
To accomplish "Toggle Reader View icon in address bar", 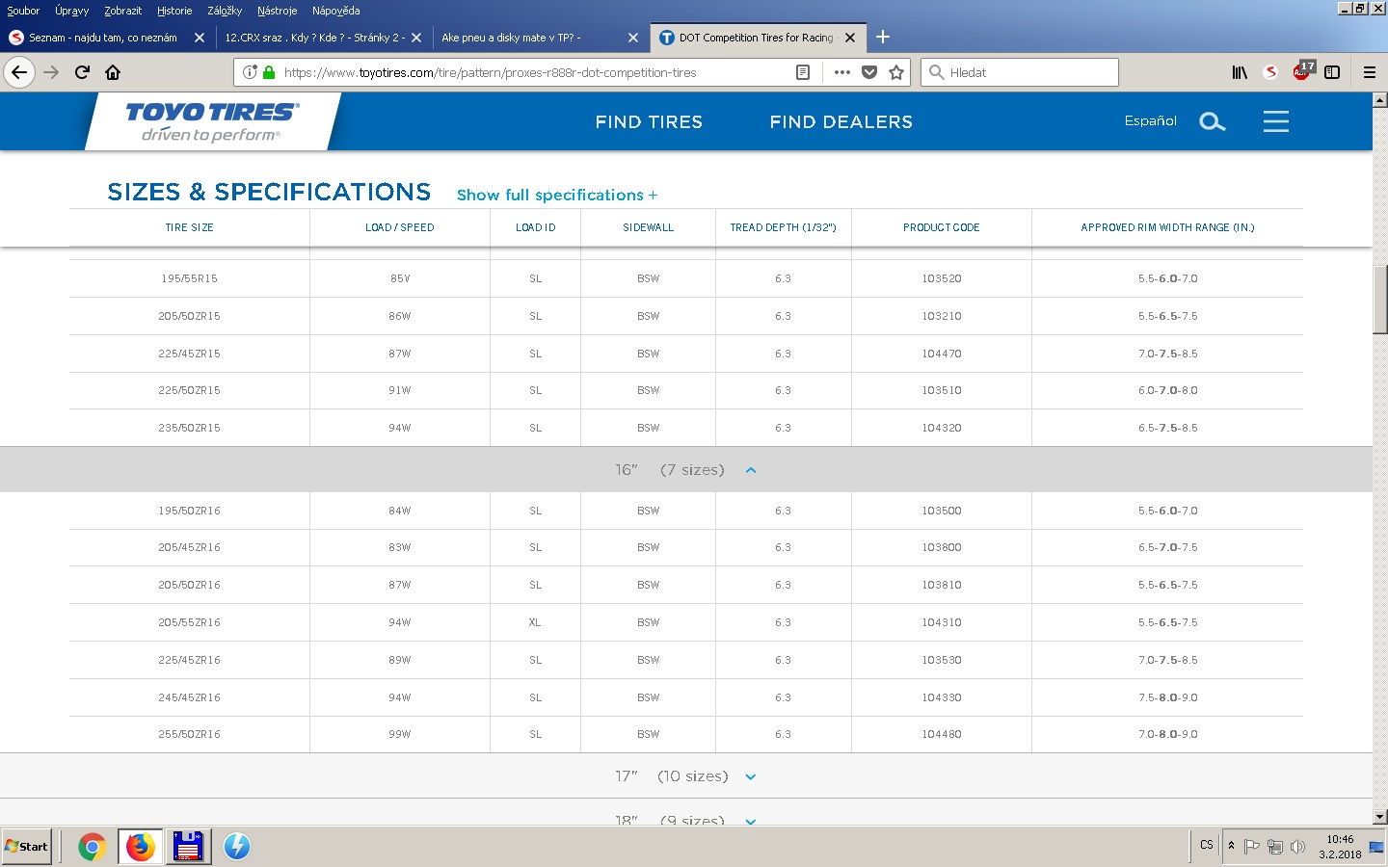I will point(803,72).
